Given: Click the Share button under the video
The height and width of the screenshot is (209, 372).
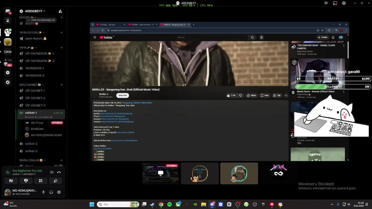Looking at the screenshot, I should pyautogui.click(x=251, y=95).
